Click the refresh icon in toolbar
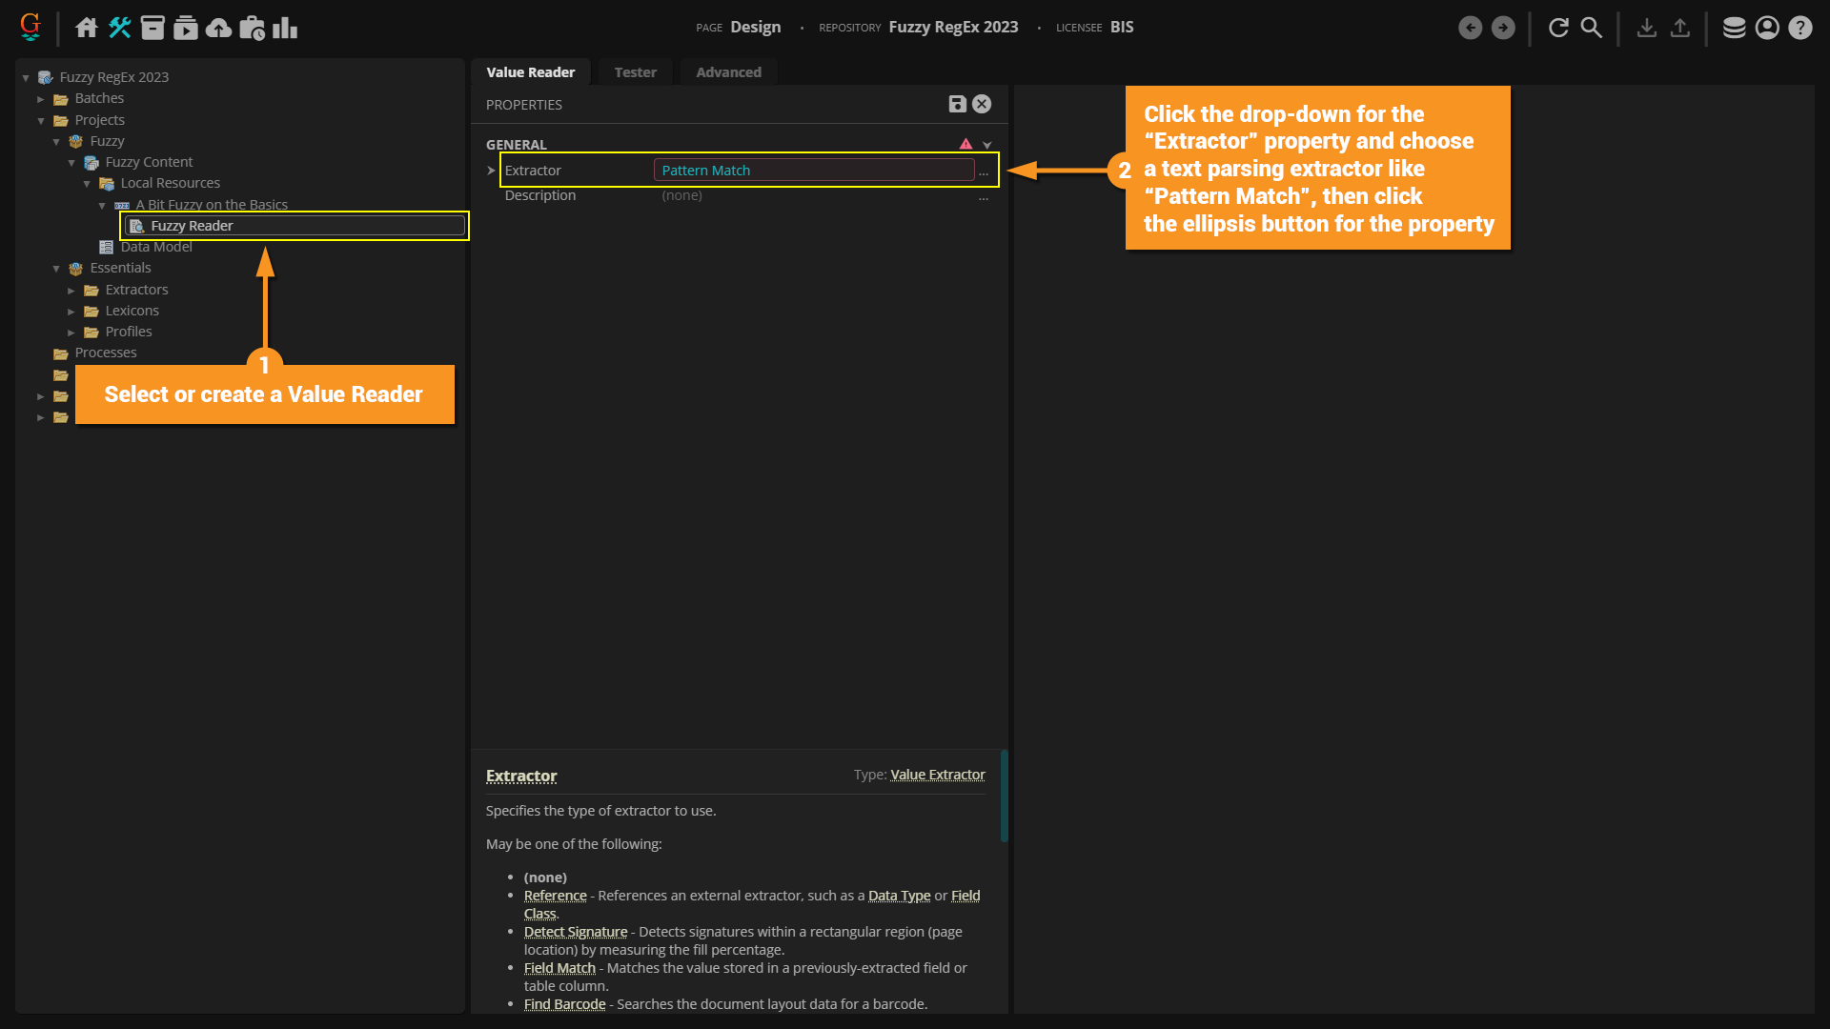1830x1029 pixels. (1558, 28)
